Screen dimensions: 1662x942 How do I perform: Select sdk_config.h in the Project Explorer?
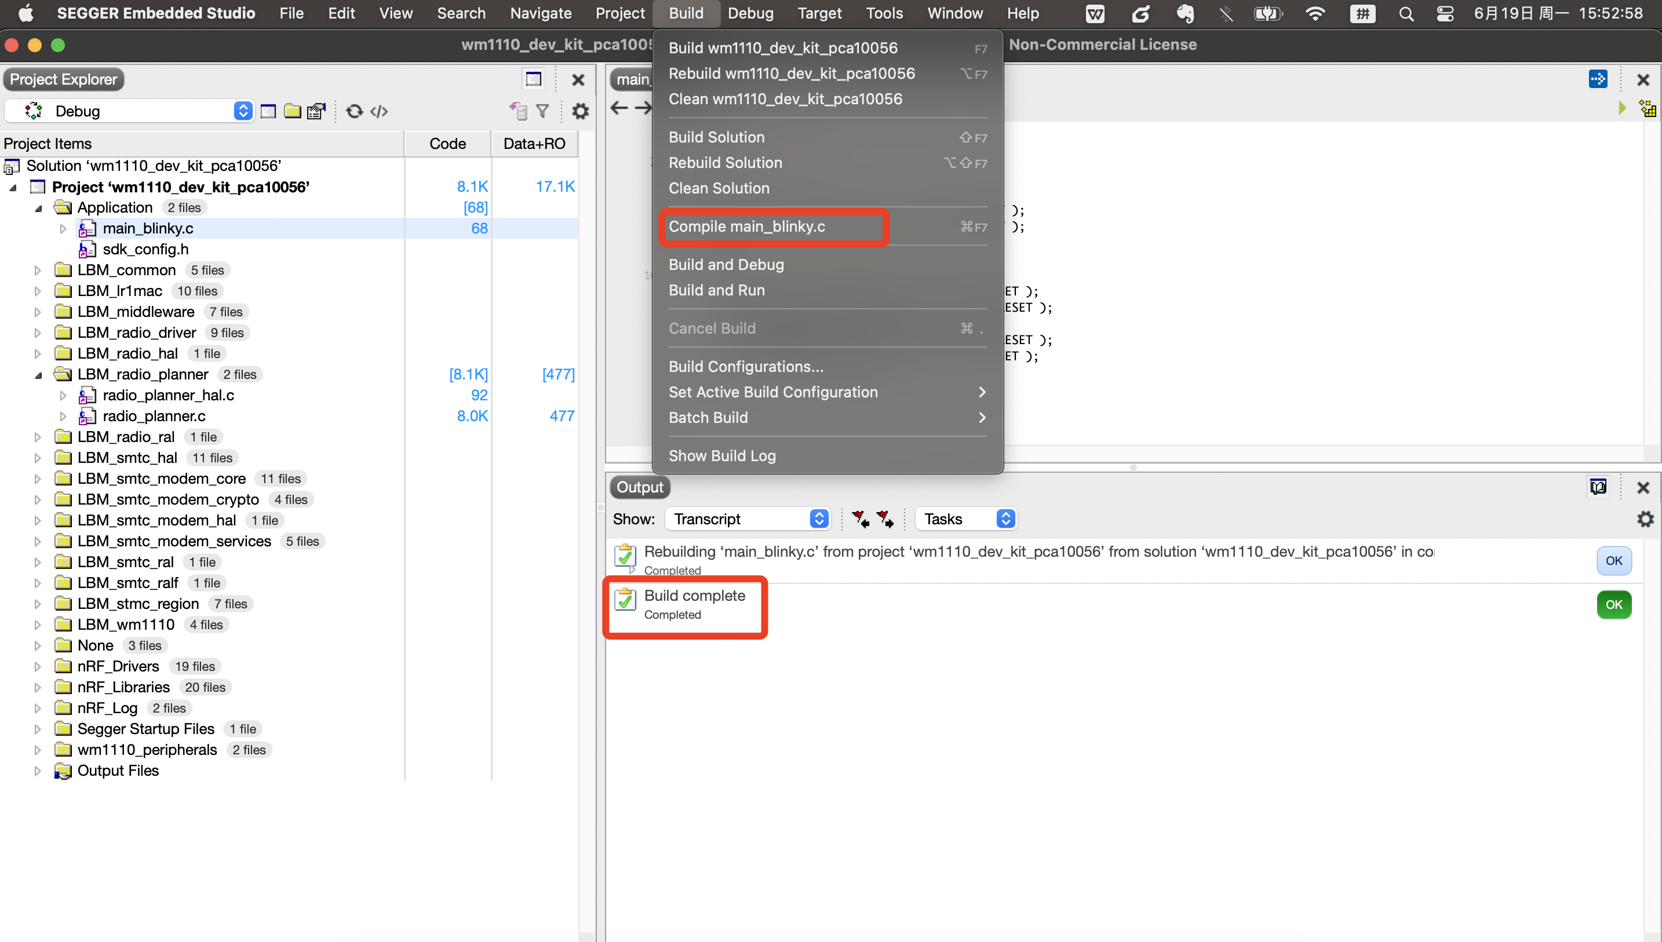pyautogui.click(x=146, y=249)
